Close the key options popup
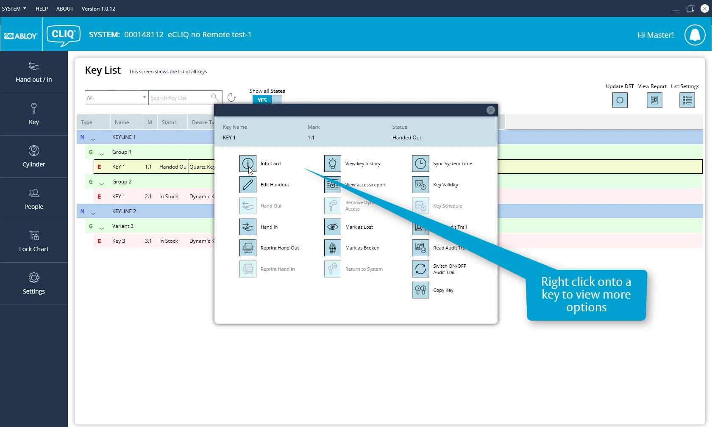Image resolution: width=712 pixels, height=427 pixels. pyautogui.click(x=491, y=110)
